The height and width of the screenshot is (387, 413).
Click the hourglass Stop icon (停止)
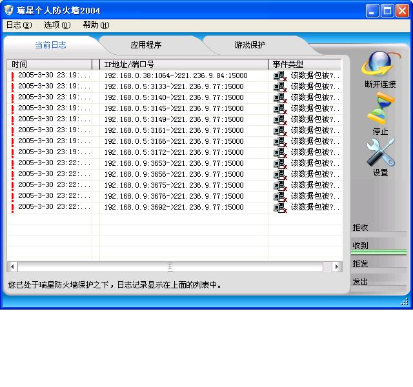pyautogui.click(x=381, y=108)
